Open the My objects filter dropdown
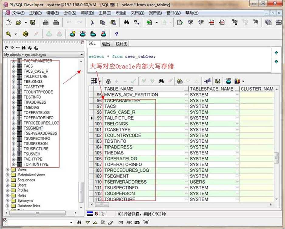The width and height of the screenshot is (285, 229). (81, 55)
